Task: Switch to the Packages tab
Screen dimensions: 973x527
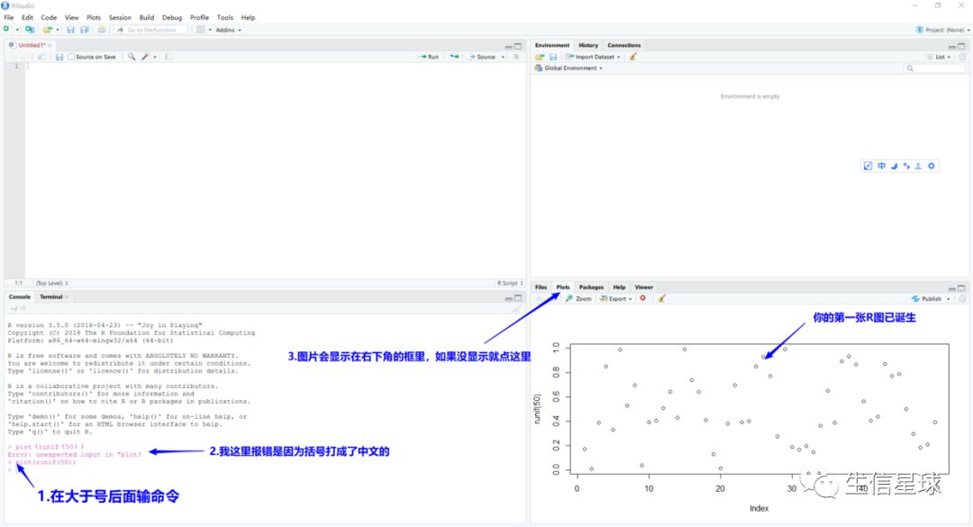Action: 591,286
